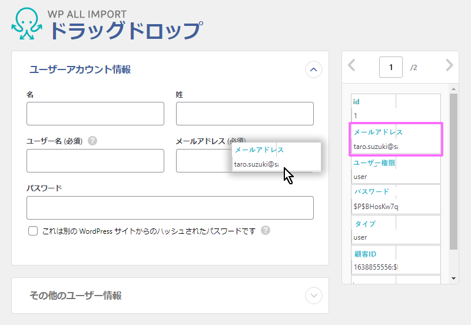
Task: Select the id field label in data panel
Action: click(x=356, y=102)
